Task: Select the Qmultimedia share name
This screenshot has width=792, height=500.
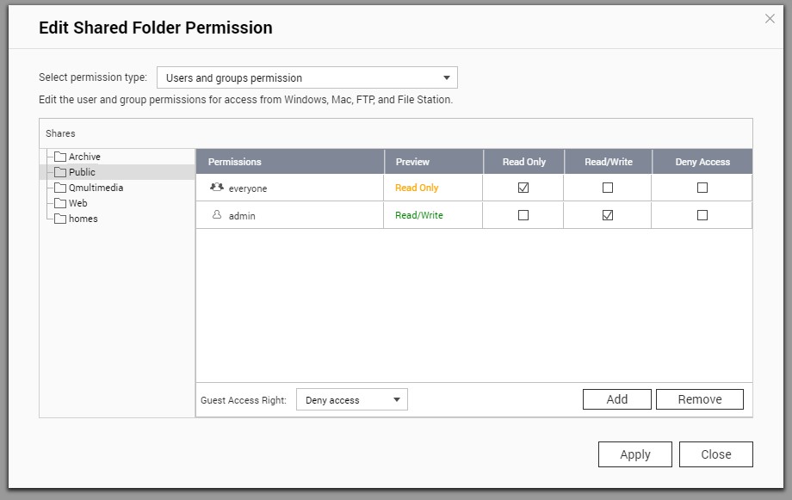Action: (x=96, y=188)
